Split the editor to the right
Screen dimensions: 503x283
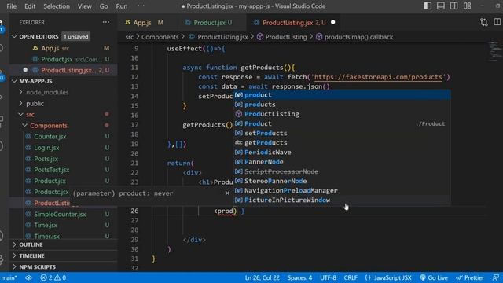coord(497,22)
